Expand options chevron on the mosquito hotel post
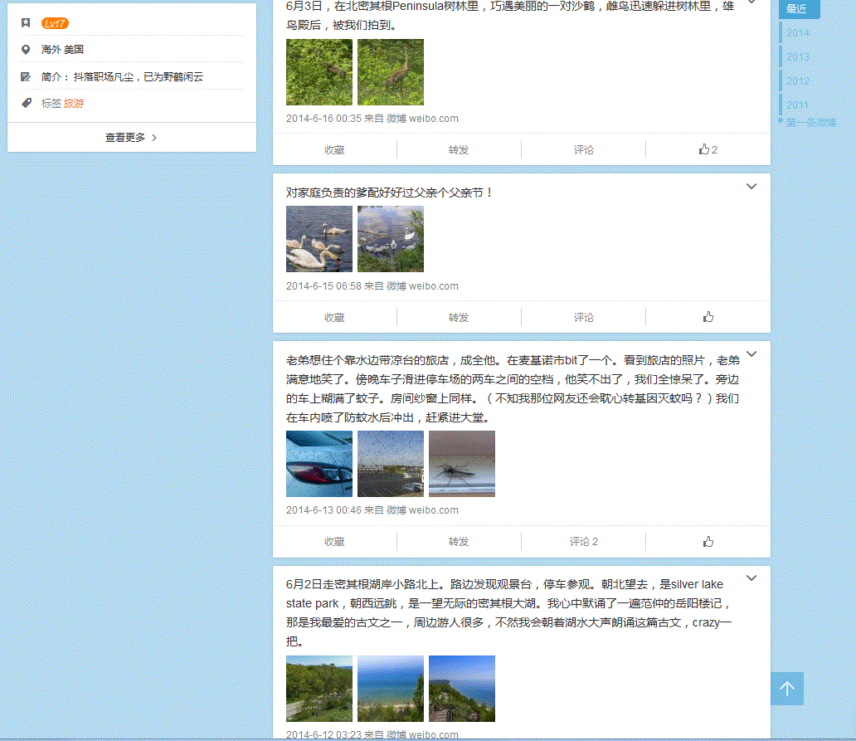This screenshot has width=856, height=741. (751, 354)
